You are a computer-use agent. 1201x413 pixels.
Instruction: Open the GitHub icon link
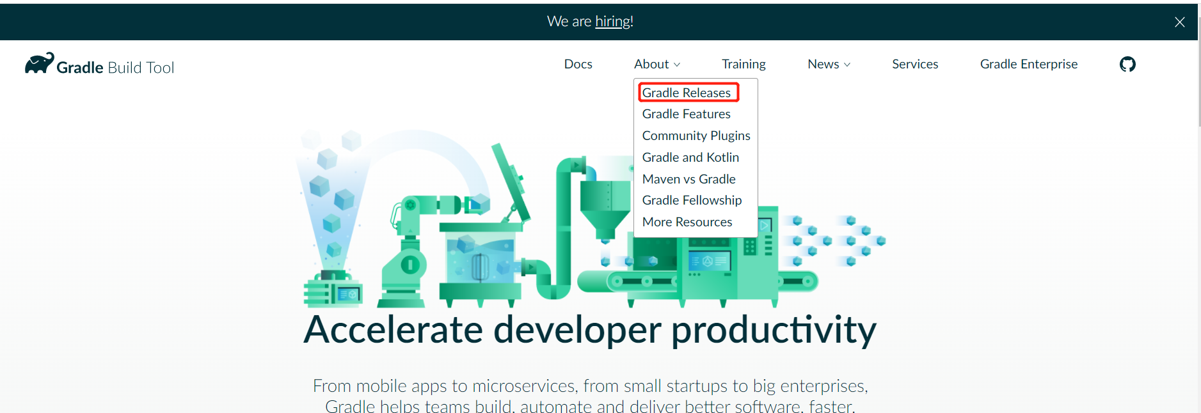coord(1127,64)
